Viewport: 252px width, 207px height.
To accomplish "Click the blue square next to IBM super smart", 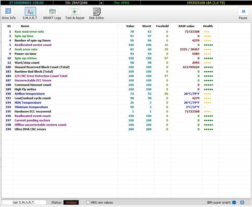I will 242,203.
